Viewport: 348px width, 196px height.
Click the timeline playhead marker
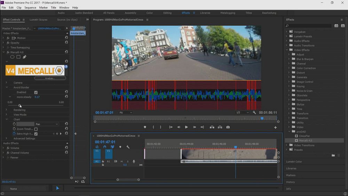(236, 147)
